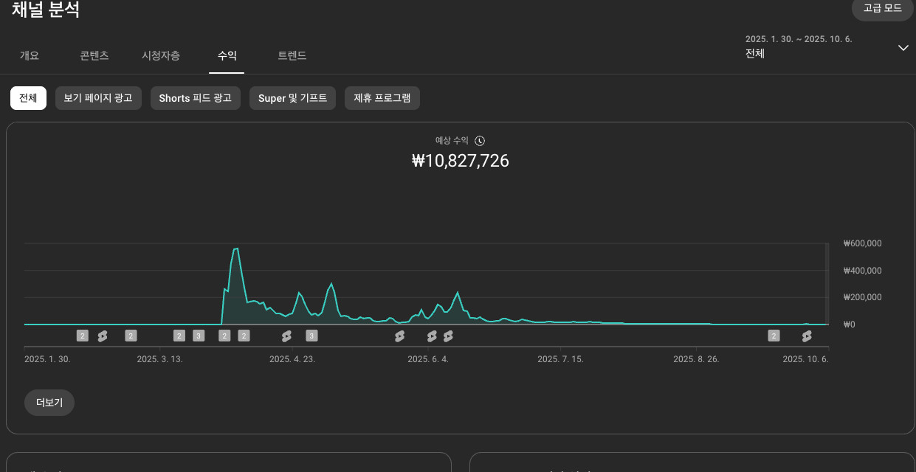Enable the Shorts 피드 광고 filter chip
This screenshot has width=916, height=472.
point(195,98)
